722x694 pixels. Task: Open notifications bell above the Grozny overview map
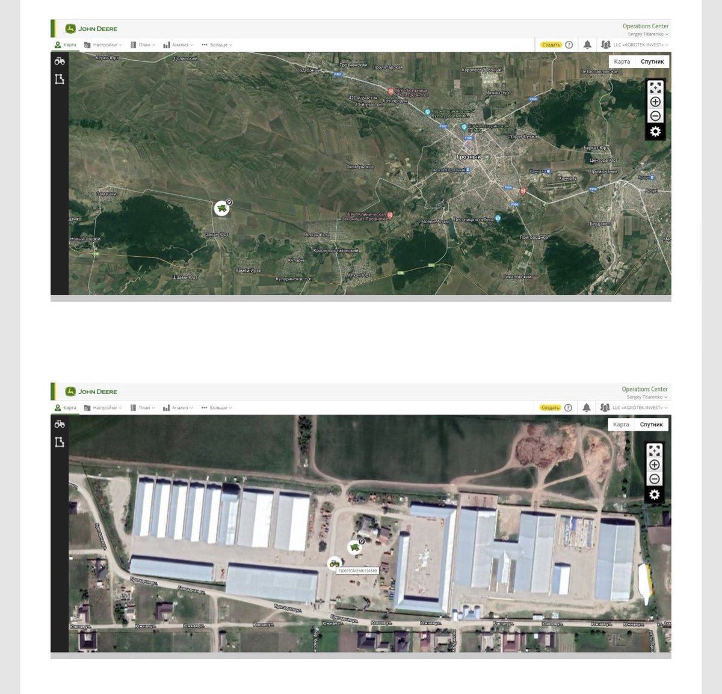[x=587, y=45]
